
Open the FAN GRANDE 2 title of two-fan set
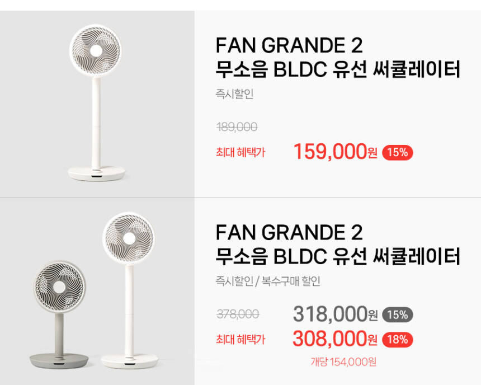[x=289, y=232]
